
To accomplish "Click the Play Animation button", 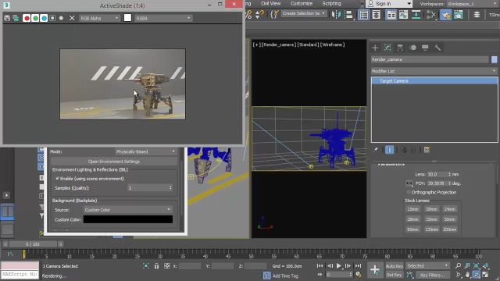I will point(338,265).
